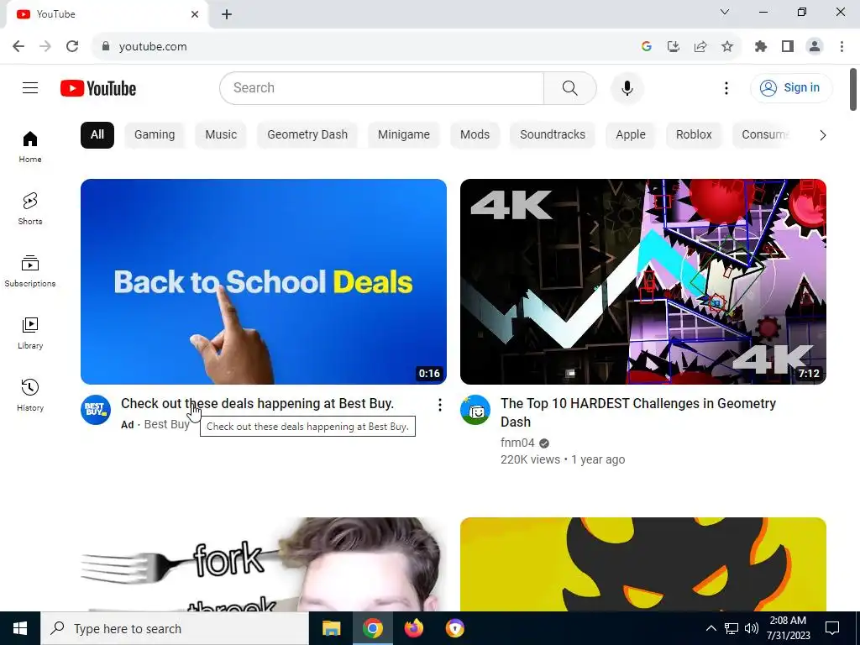Open shield app icon in taskbar

click(454, 628)
